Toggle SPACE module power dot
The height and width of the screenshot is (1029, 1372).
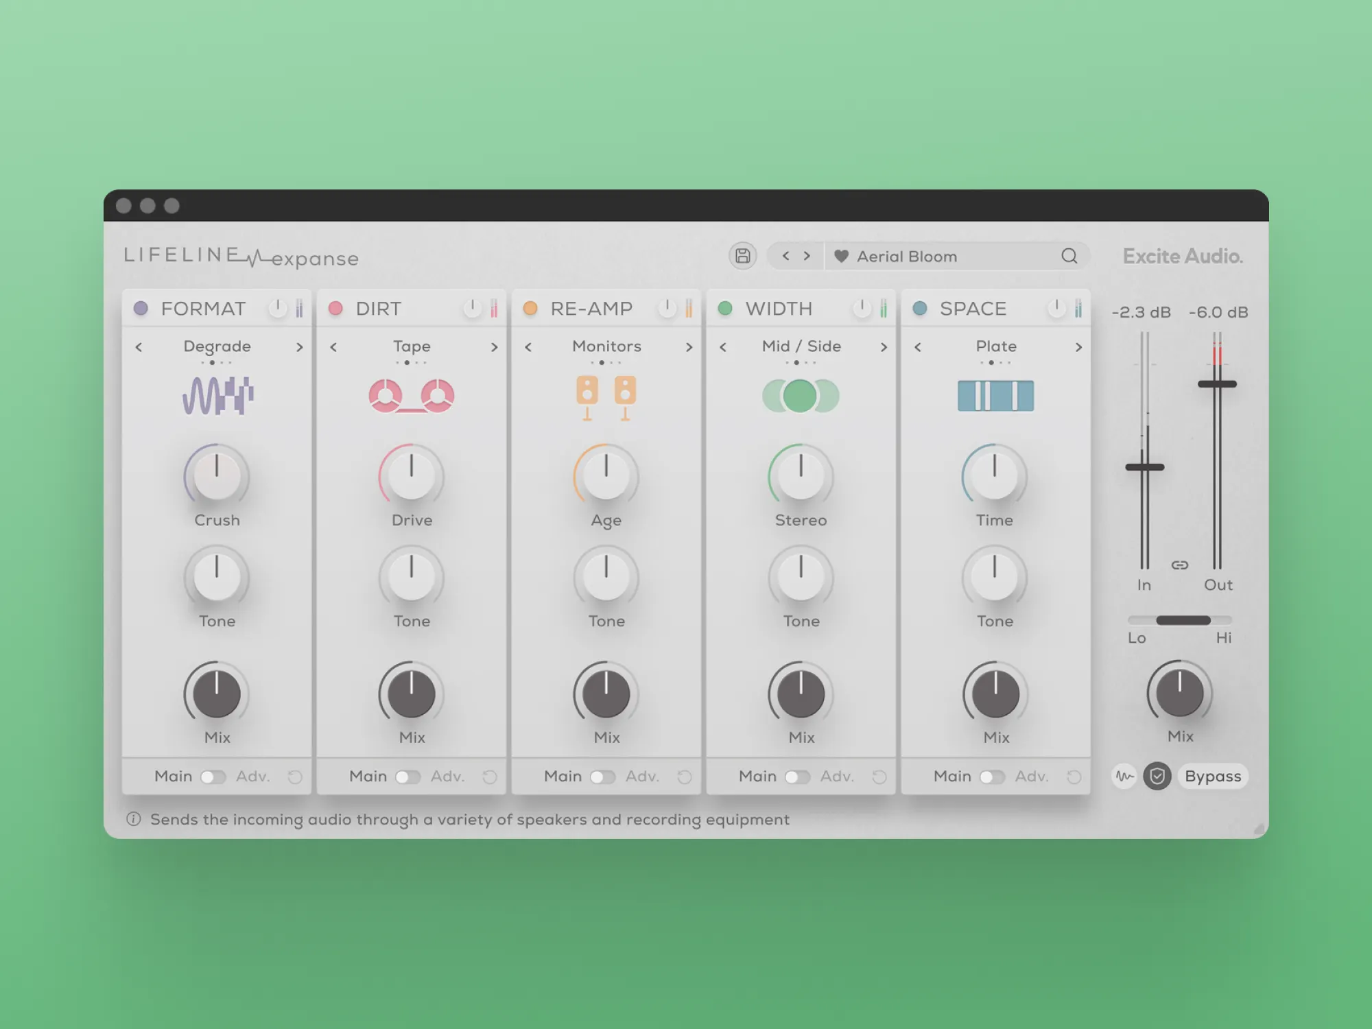920,309
